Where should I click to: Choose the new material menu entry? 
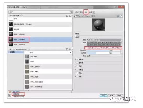pyautogui.click(x=16, y=94)
